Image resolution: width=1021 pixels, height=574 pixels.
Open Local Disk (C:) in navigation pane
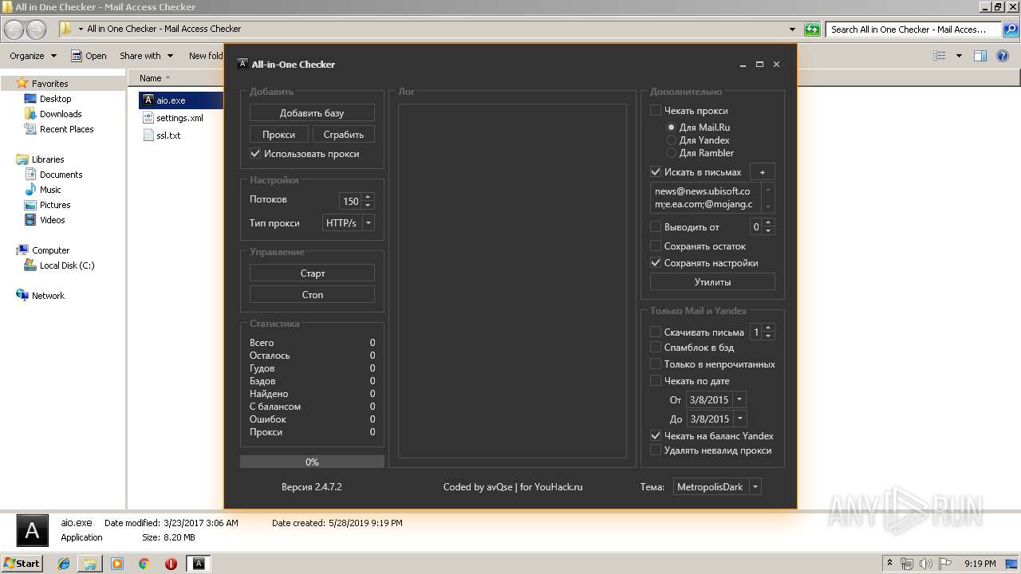click(67, 265)
